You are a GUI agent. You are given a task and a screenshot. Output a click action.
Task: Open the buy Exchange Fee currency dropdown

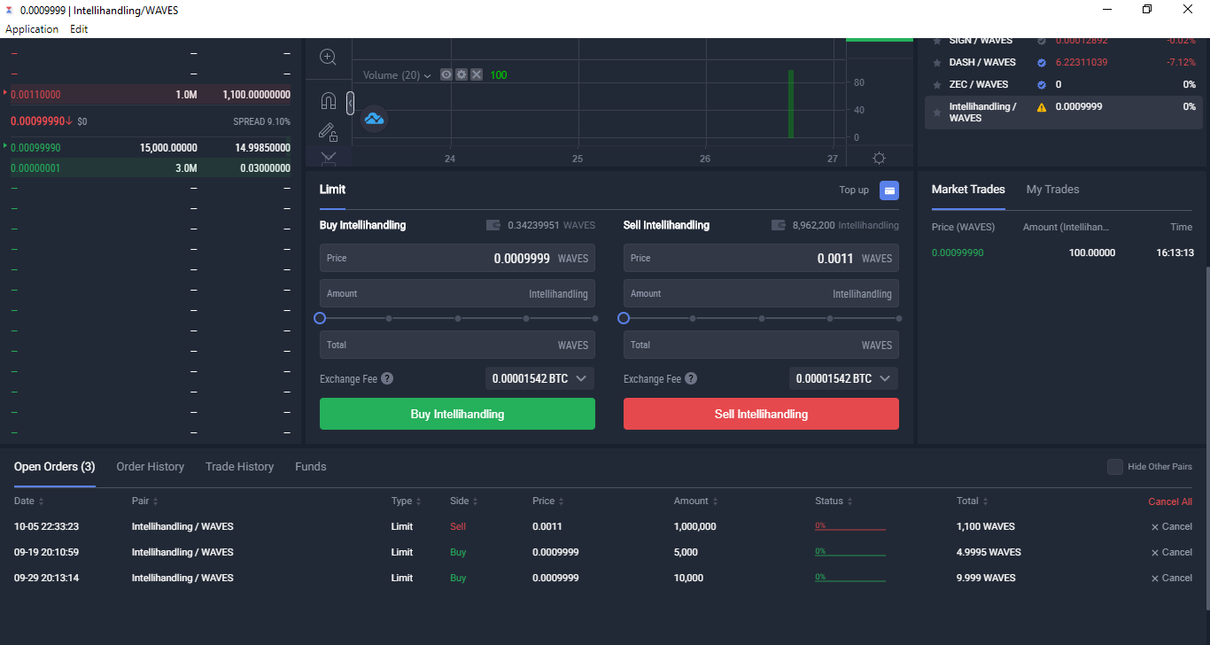pos(539,378)
